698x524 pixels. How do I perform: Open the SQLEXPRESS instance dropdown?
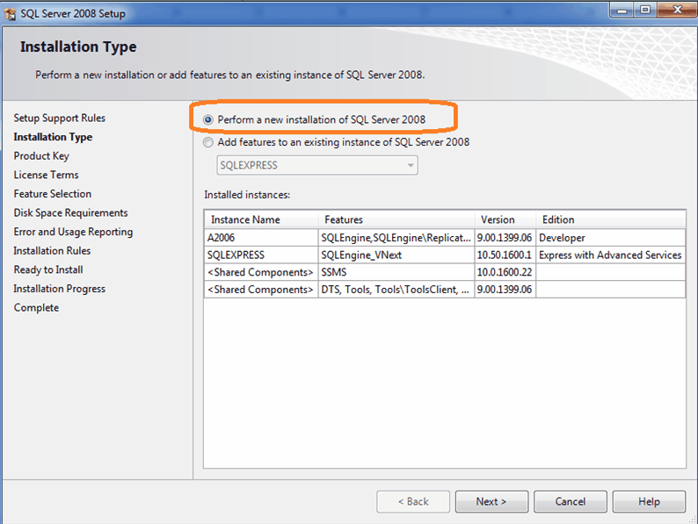pos(317,165)
